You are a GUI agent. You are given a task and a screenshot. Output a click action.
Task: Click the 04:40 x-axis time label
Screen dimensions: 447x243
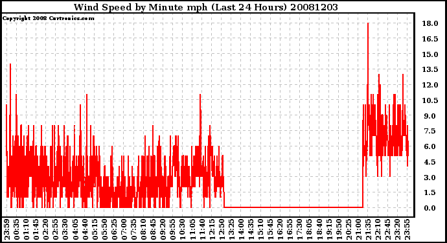pyautogui.click(x=85, y=229)
